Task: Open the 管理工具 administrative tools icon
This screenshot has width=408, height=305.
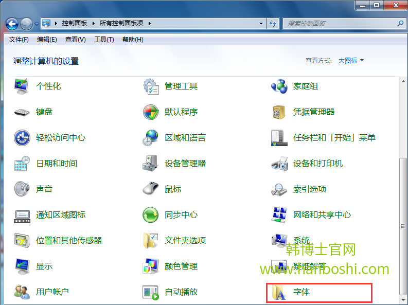Action: [151, 86]
